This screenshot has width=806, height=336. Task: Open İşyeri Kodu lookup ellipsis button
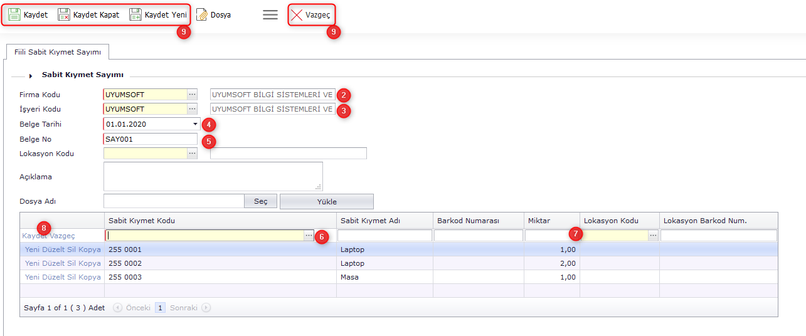(192, 109)
